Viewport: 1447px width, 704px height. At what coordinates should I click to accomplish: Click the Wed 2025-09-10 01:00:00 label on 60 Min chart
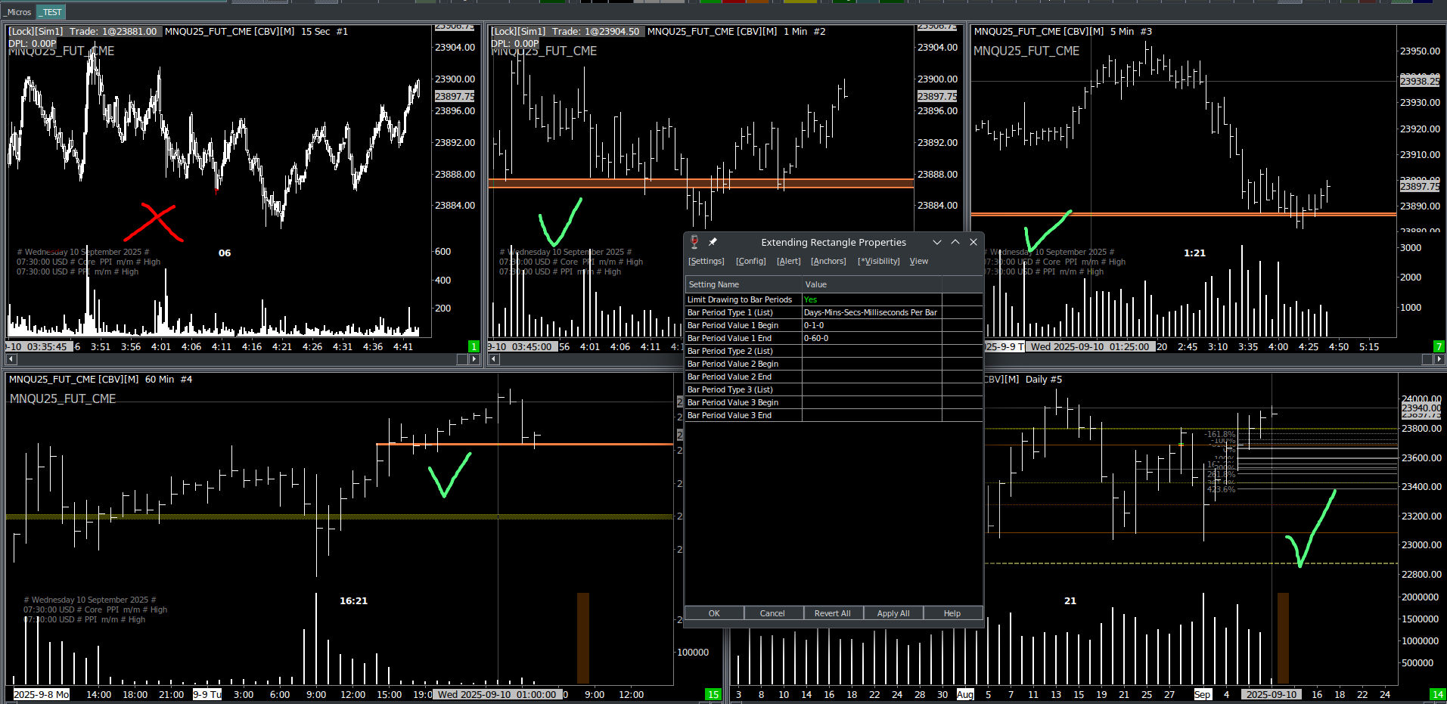[496, 694]
